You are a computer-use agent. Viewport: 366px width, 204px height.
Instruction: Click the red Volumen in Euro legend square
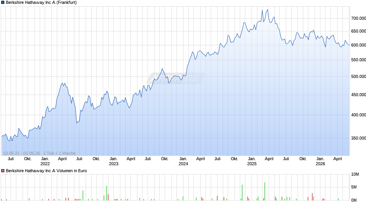3,171
